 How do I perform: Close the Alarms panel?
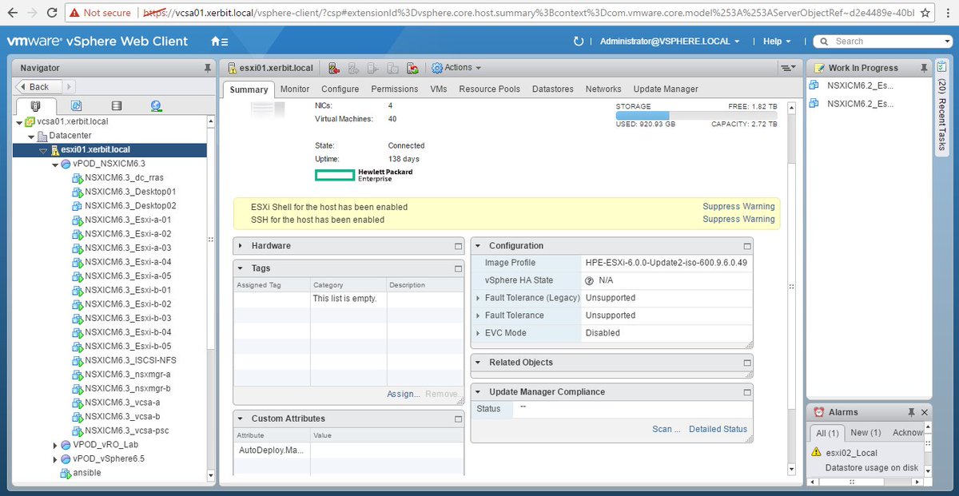click(x=925, y=412)
